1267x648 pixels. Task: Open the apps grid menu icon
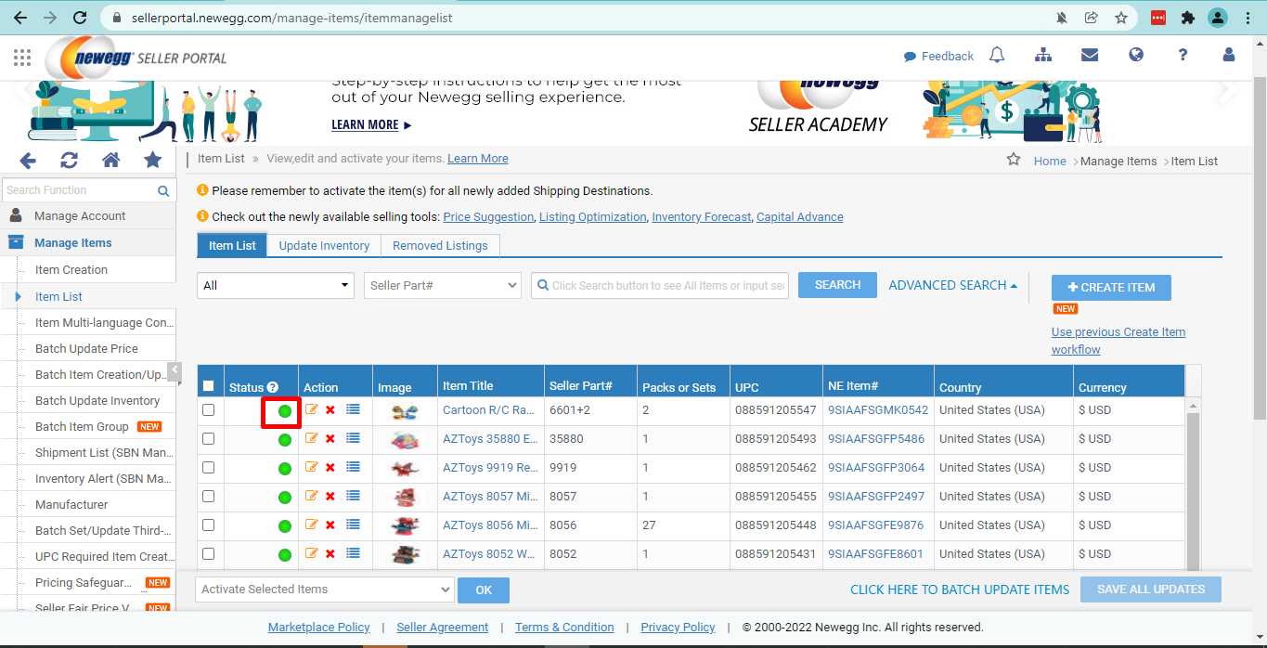point(22,58)
